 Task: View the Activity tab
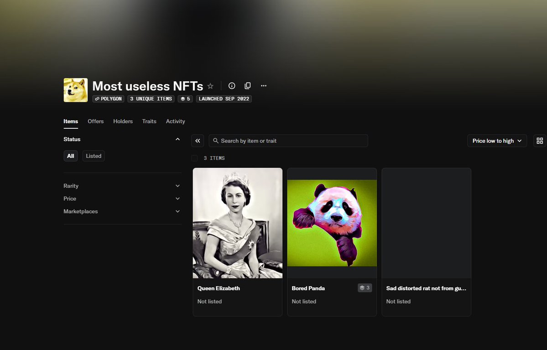176,121
